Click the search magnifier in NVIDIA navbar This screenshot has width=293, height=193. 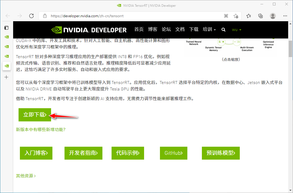click(x=223, y=30)
